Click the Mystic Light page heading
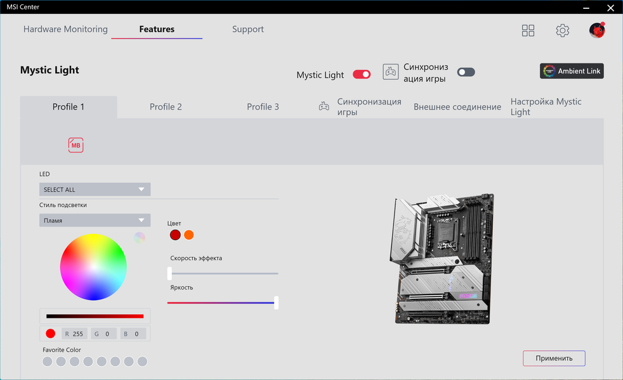 coord(49,70)
